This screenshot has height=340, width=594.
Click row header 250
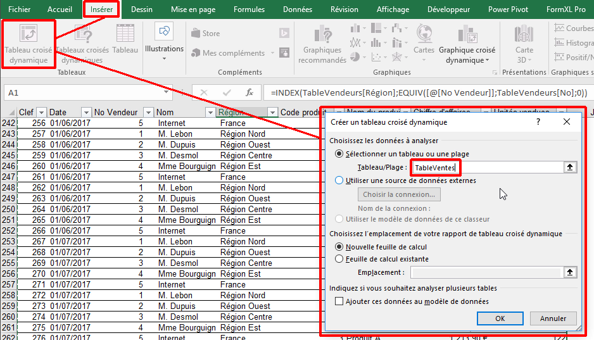pos(8,209)
